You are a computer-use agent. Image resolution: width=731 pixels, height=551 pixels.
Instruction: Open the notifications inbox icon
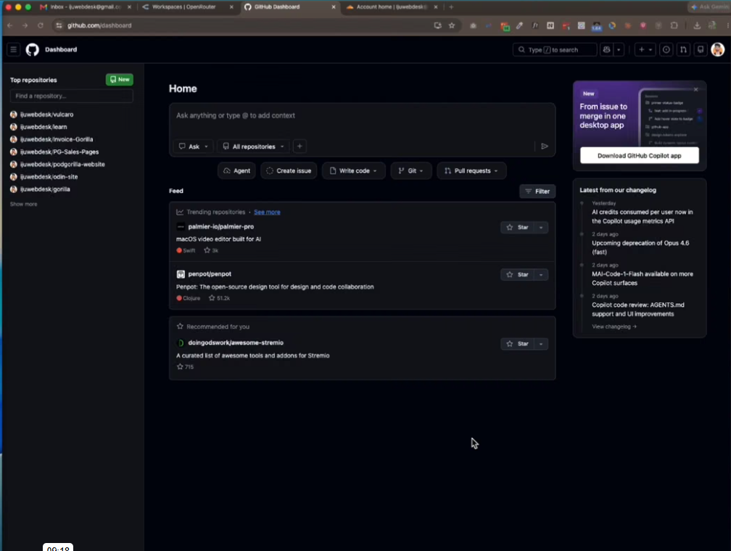point(701,49)
